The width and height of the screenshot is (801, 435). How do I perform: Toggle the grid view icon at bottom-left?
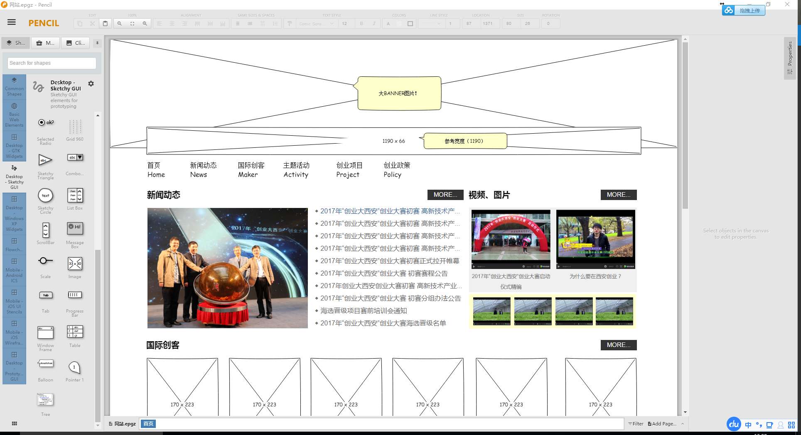[15, 423]
